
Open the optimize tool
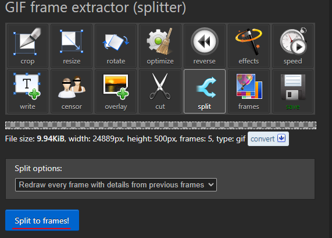pos(160,46)
